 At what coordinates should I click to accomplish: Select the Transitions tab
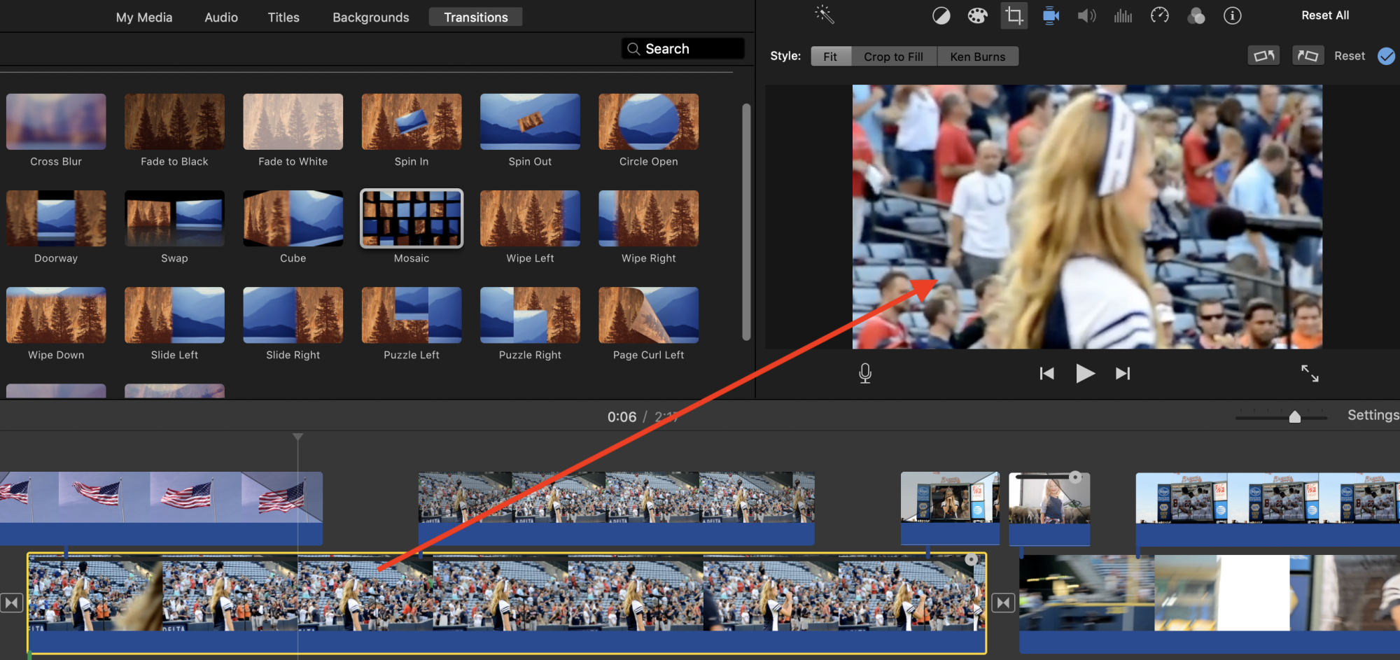476,17
